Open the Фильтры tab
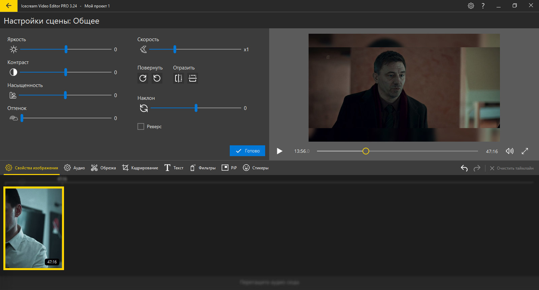539x290 pixels. [x=203, y=168]
